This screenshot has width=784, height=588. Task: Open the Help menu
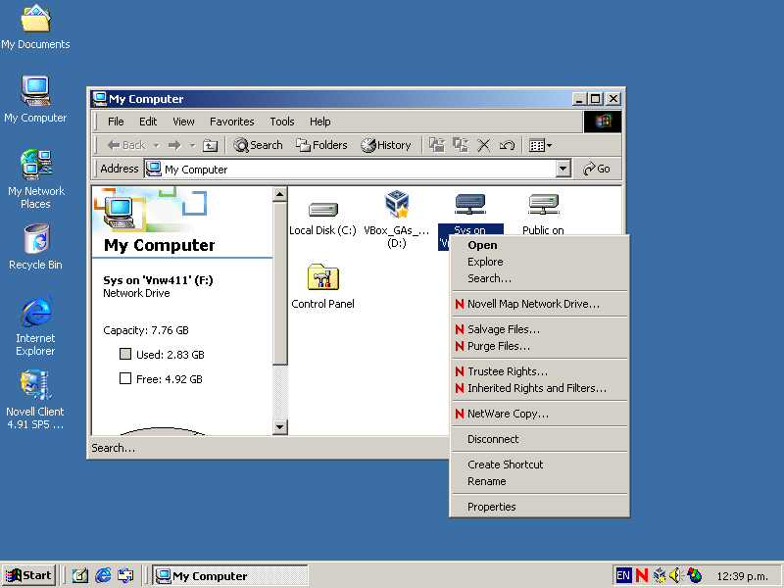pos(320,122)
